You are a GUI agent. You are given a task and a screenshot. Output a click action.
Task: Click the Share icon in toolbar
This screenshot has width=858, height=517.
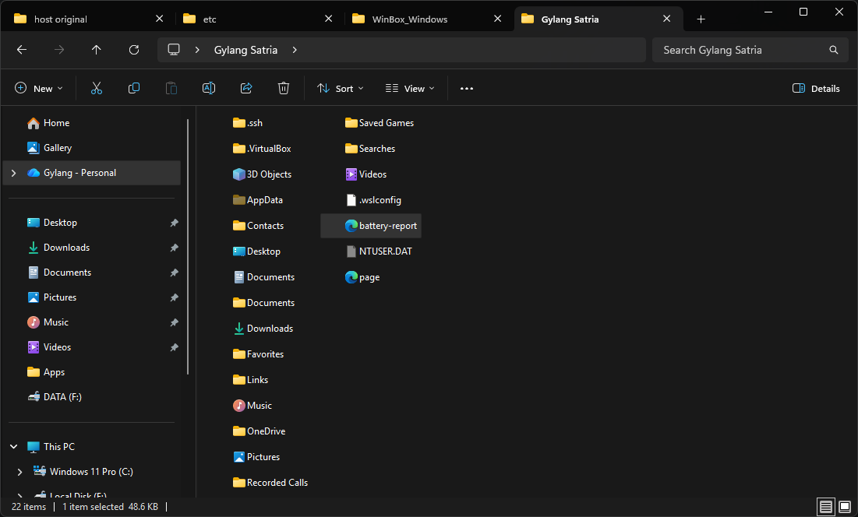point(246,89)
